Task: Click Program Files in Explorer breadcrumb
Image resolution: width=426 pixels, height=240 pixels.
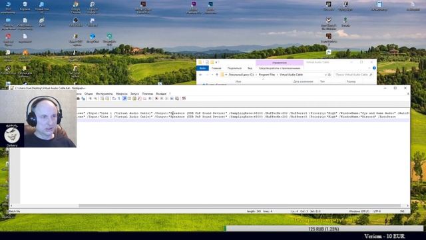Action: 267,75
